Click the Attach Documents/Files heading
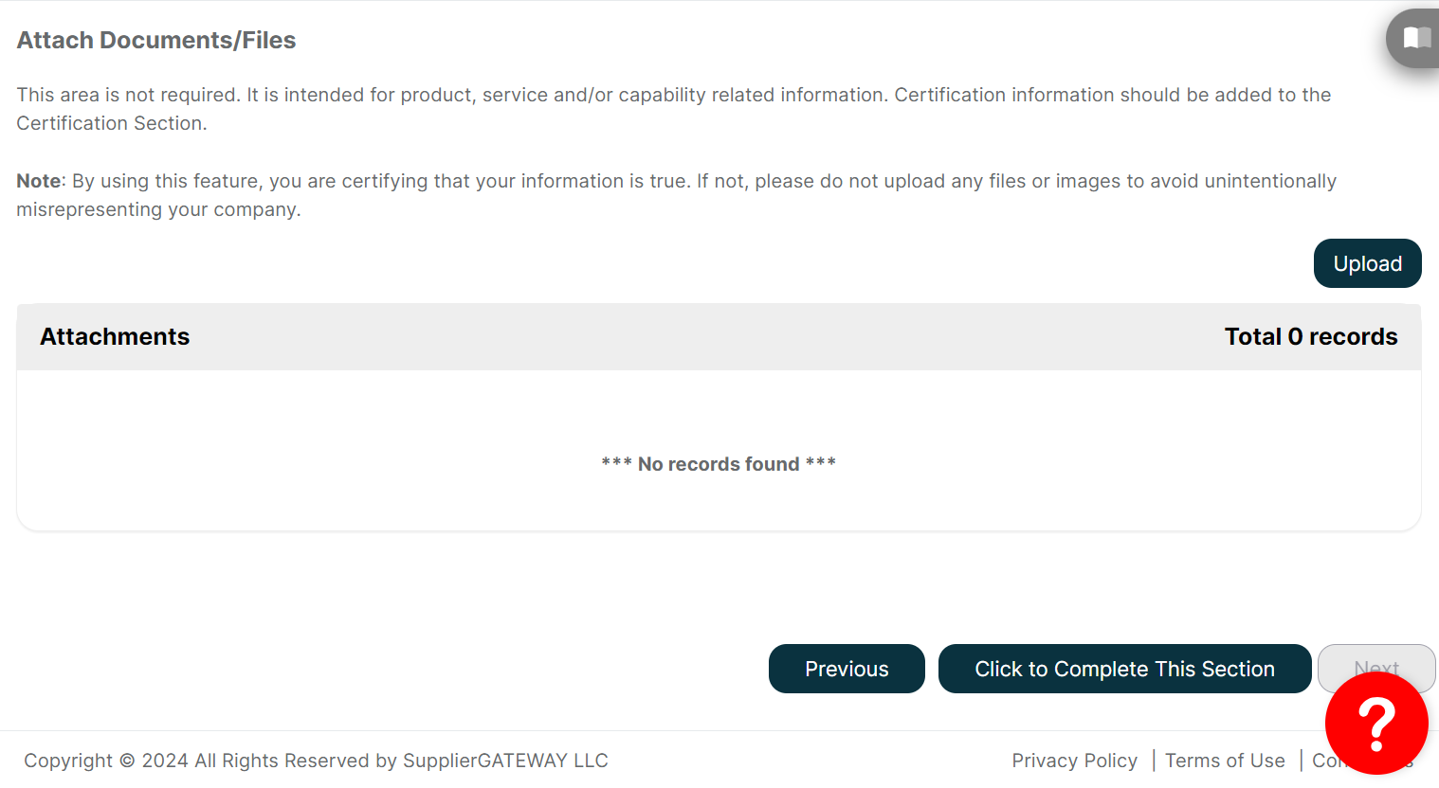 click(156, 40)
